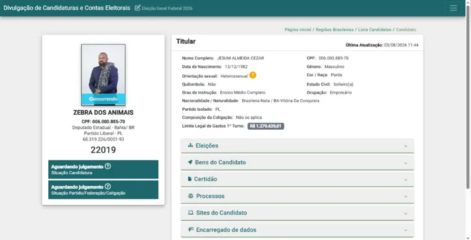
Task: Click the CNPJ 68.319.226/0001-93
Action: 104,140
